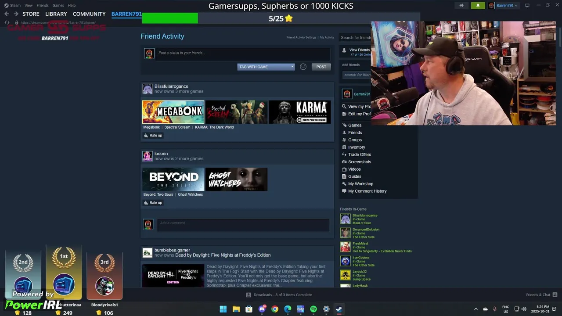Click the Post a status text field
The width and height of the screenshot is (562, 316).
coord(243,53)
